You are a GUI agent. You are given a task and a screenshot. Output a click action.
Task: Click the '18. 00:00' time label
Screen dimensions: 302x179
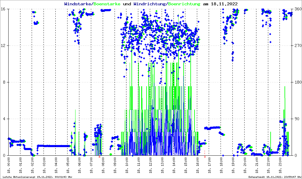9,165
